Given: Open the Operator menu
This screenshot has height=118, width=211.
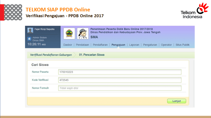Looking at the screenshot, I should pyautogui.click(x=166, y=45).
